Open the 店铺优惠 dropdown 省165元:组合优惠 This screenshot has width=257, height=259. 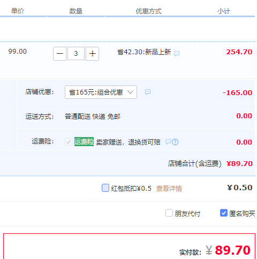click(x=101, y=92)
